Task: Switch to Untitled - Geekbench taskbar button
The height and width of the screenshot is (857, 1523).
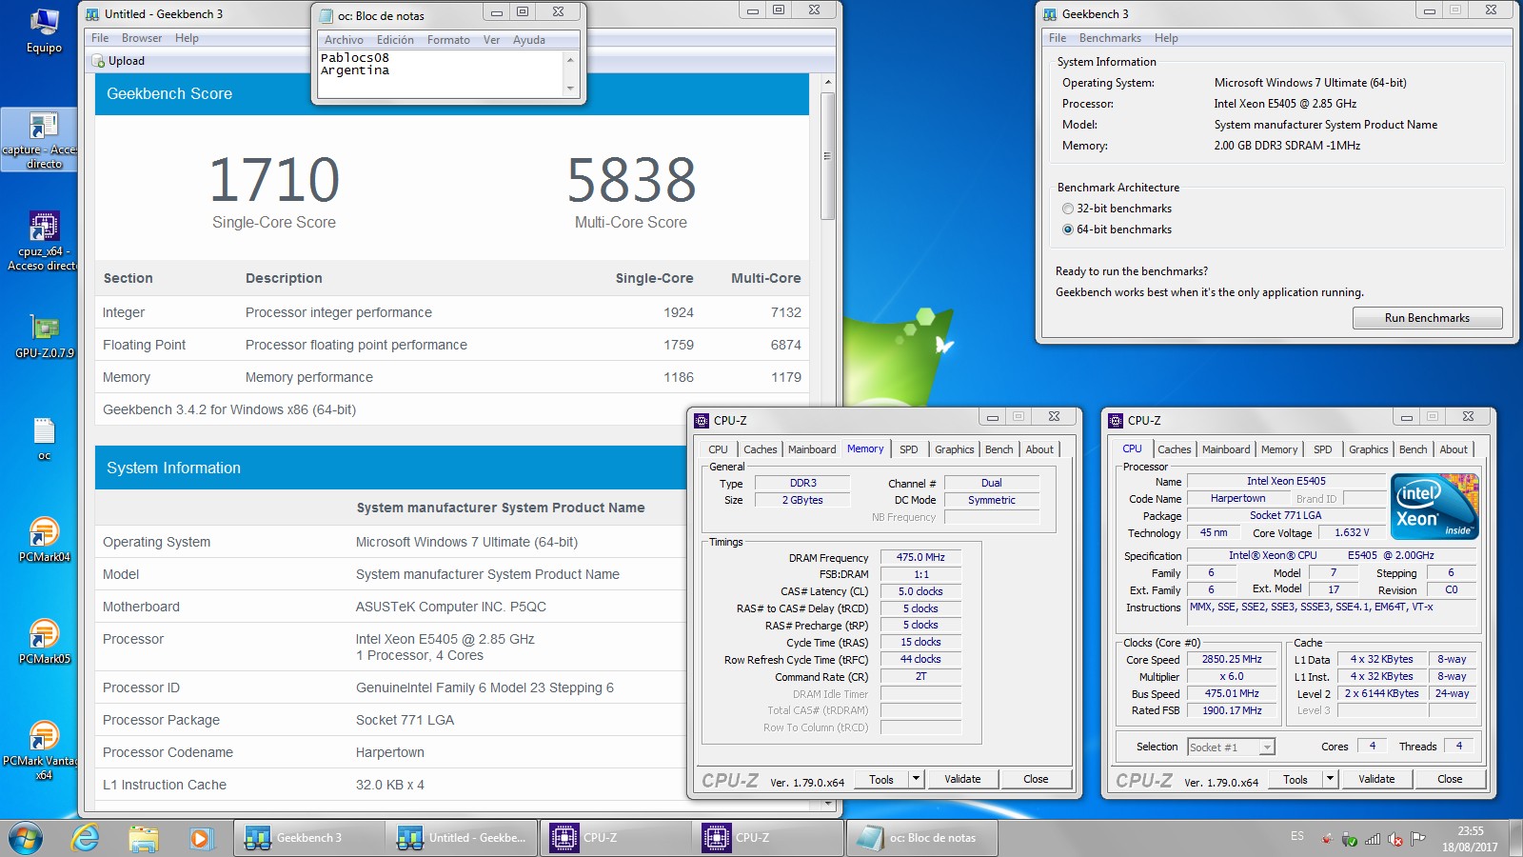Action: point(462,838)
